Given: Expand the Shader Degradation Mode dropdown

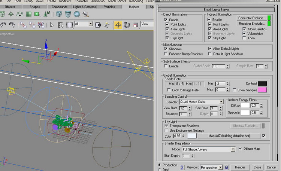Looking at the screenshot, I should click(x=233, y=149).
